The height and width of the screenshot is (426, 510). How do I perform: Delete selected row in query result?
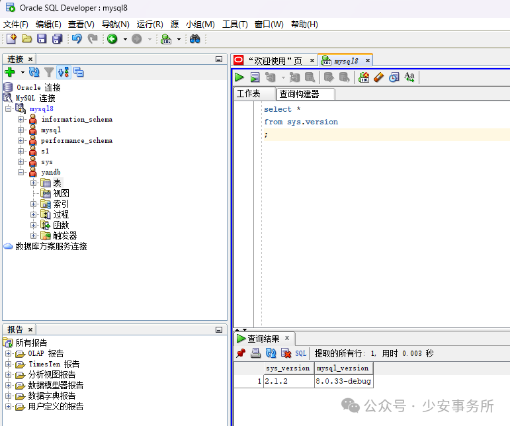(x=286, y=353)
